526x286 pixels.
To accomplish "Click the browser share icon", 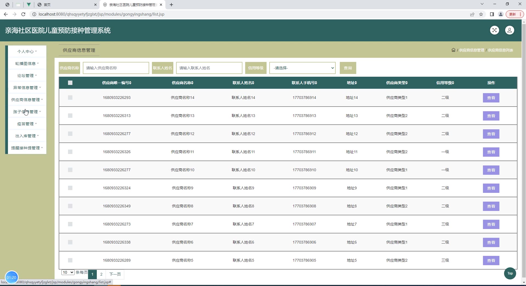I will 472,14.
